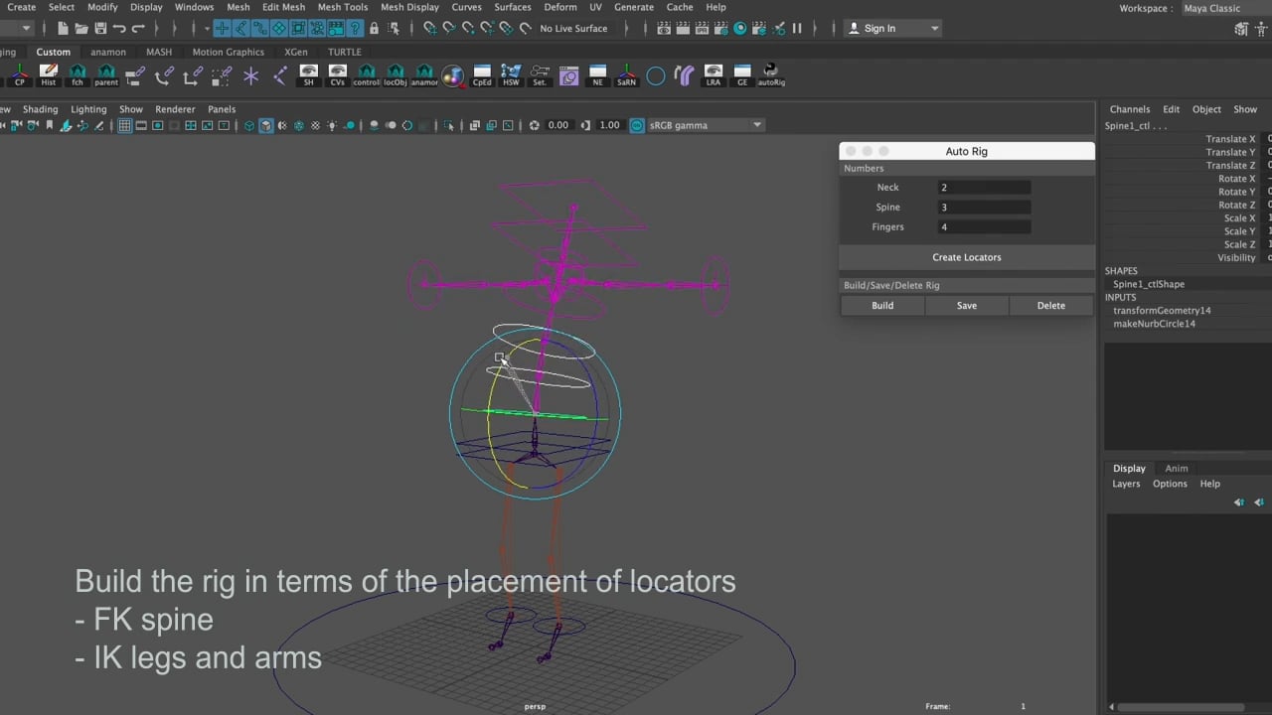This screenshot has width=1272, height=715.
Task: Click the Spine number input field
Action: [x=984, y=207]
